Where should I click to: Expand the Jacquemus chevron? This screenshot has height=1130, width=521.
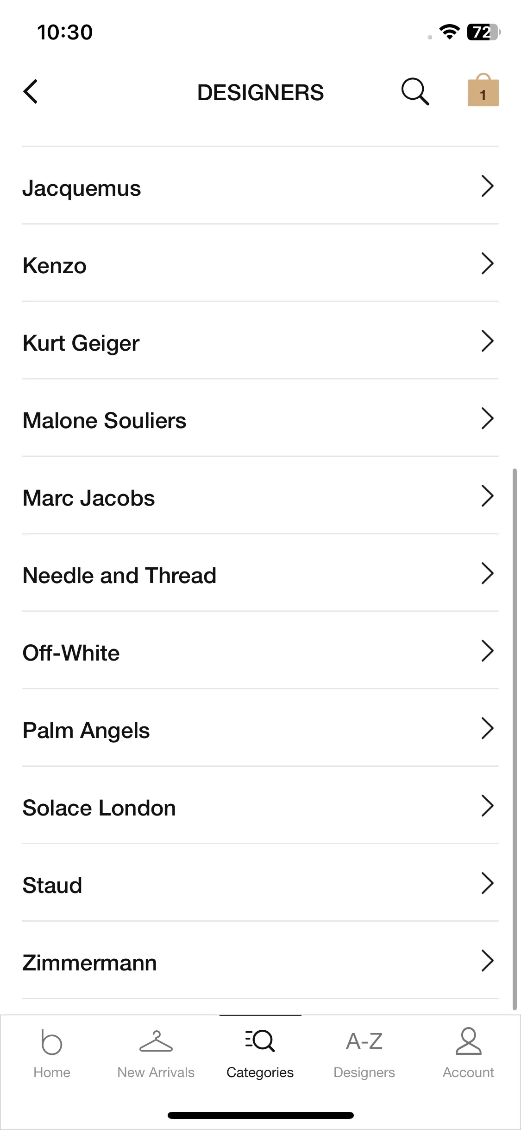487,186
